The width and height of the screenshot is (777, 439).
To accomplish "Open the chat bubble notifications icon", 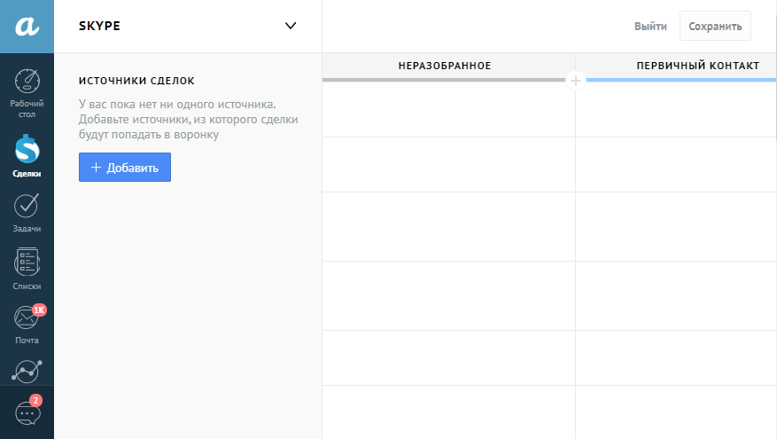I will [27, 413].
